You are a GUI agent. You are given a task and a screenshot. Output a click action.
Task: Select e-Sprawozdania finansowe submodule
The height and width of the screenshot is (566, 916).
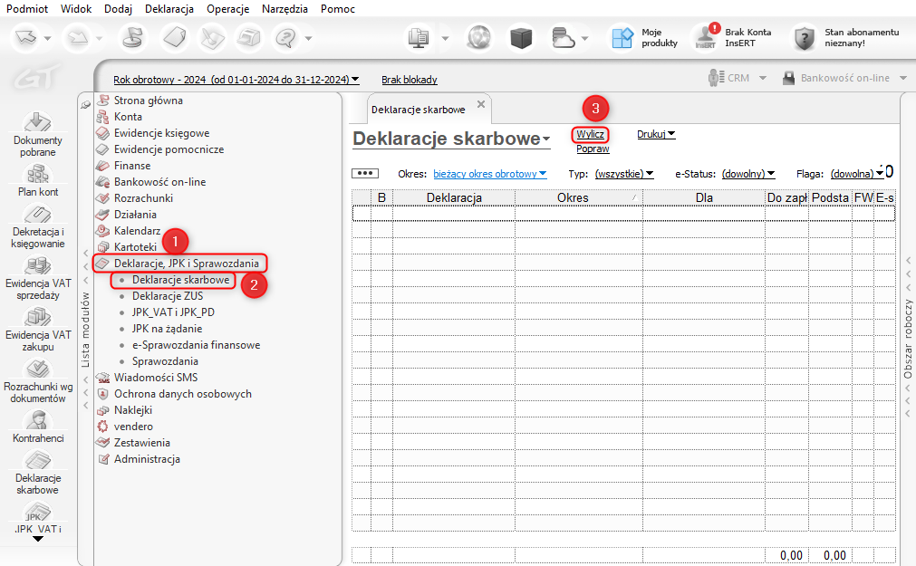196,345
